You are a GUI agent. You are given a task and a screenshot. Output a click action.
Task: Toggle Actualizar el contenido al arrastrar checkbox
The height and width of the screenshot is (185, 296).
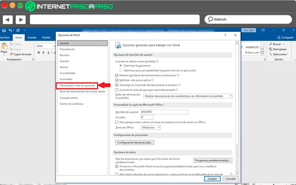tap(117, 85)
